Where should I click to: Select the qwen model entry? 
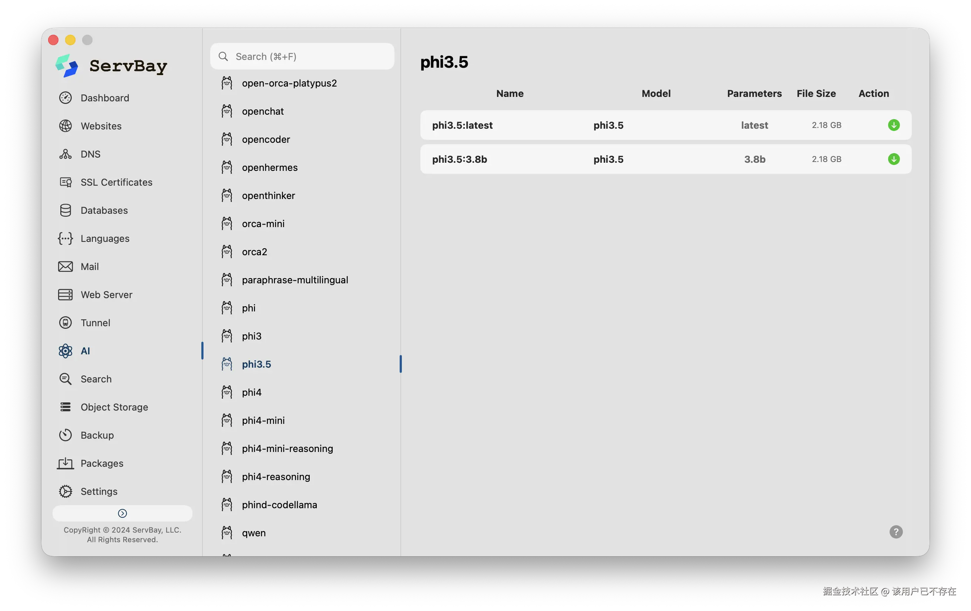coord(253,533)
